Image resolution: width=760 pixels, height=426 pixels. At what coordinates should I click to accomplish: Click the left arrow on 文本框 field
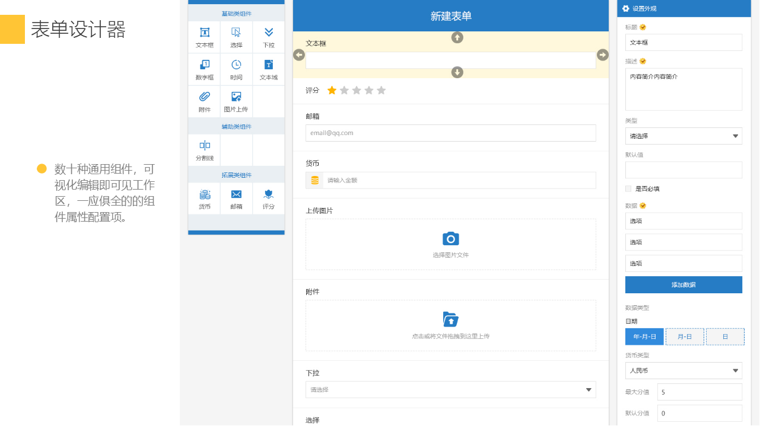click(x=299, y=55)
